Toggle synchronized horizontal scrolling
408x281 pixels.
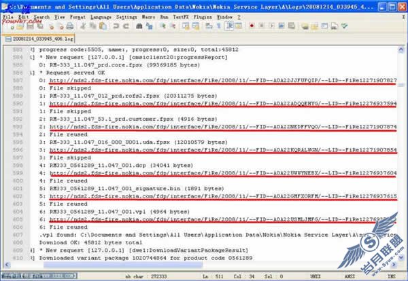coord(196,26)
